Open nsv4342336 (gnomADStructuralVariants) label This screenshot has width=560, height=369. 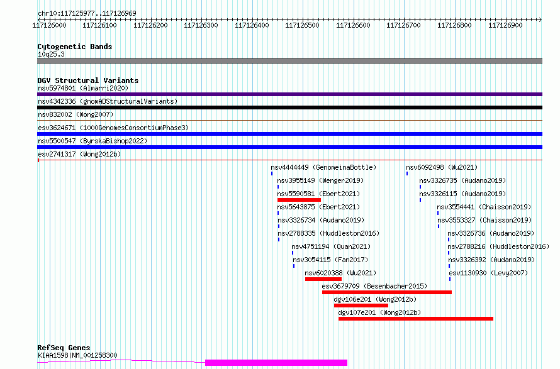pyautogui.click(x=108, y=101)
